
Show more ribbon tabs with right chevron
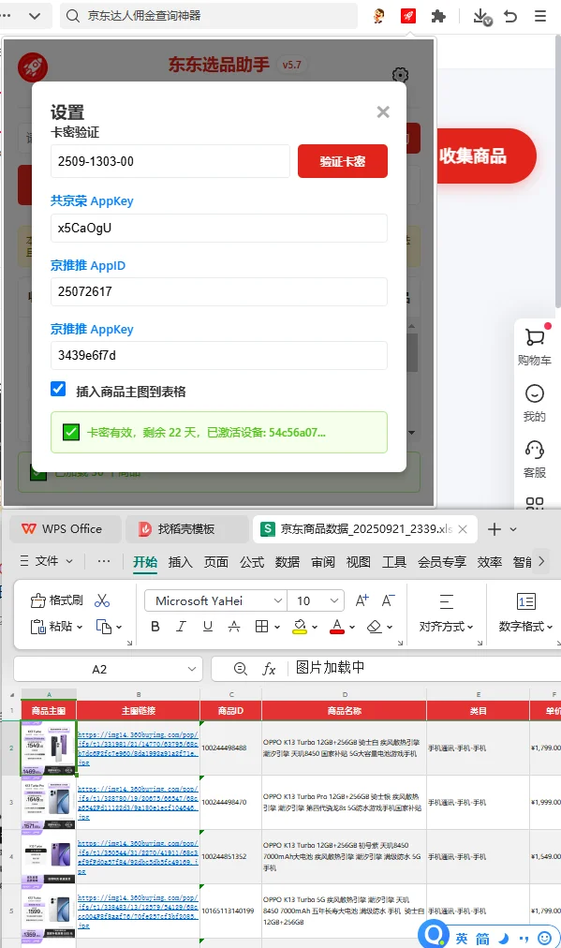(x=541, y=561)
